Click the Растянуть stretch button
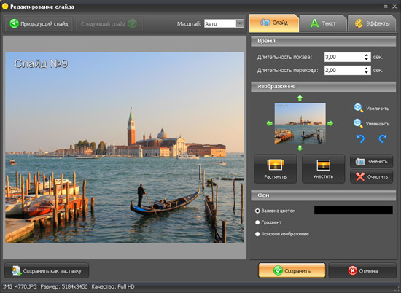The width and height of the screenshot is (401, 293). tap(275, 168)
